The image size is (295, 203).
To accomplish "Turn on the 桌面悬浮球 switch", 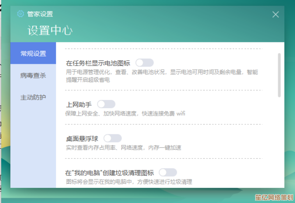I will click(x=113, y=138).
